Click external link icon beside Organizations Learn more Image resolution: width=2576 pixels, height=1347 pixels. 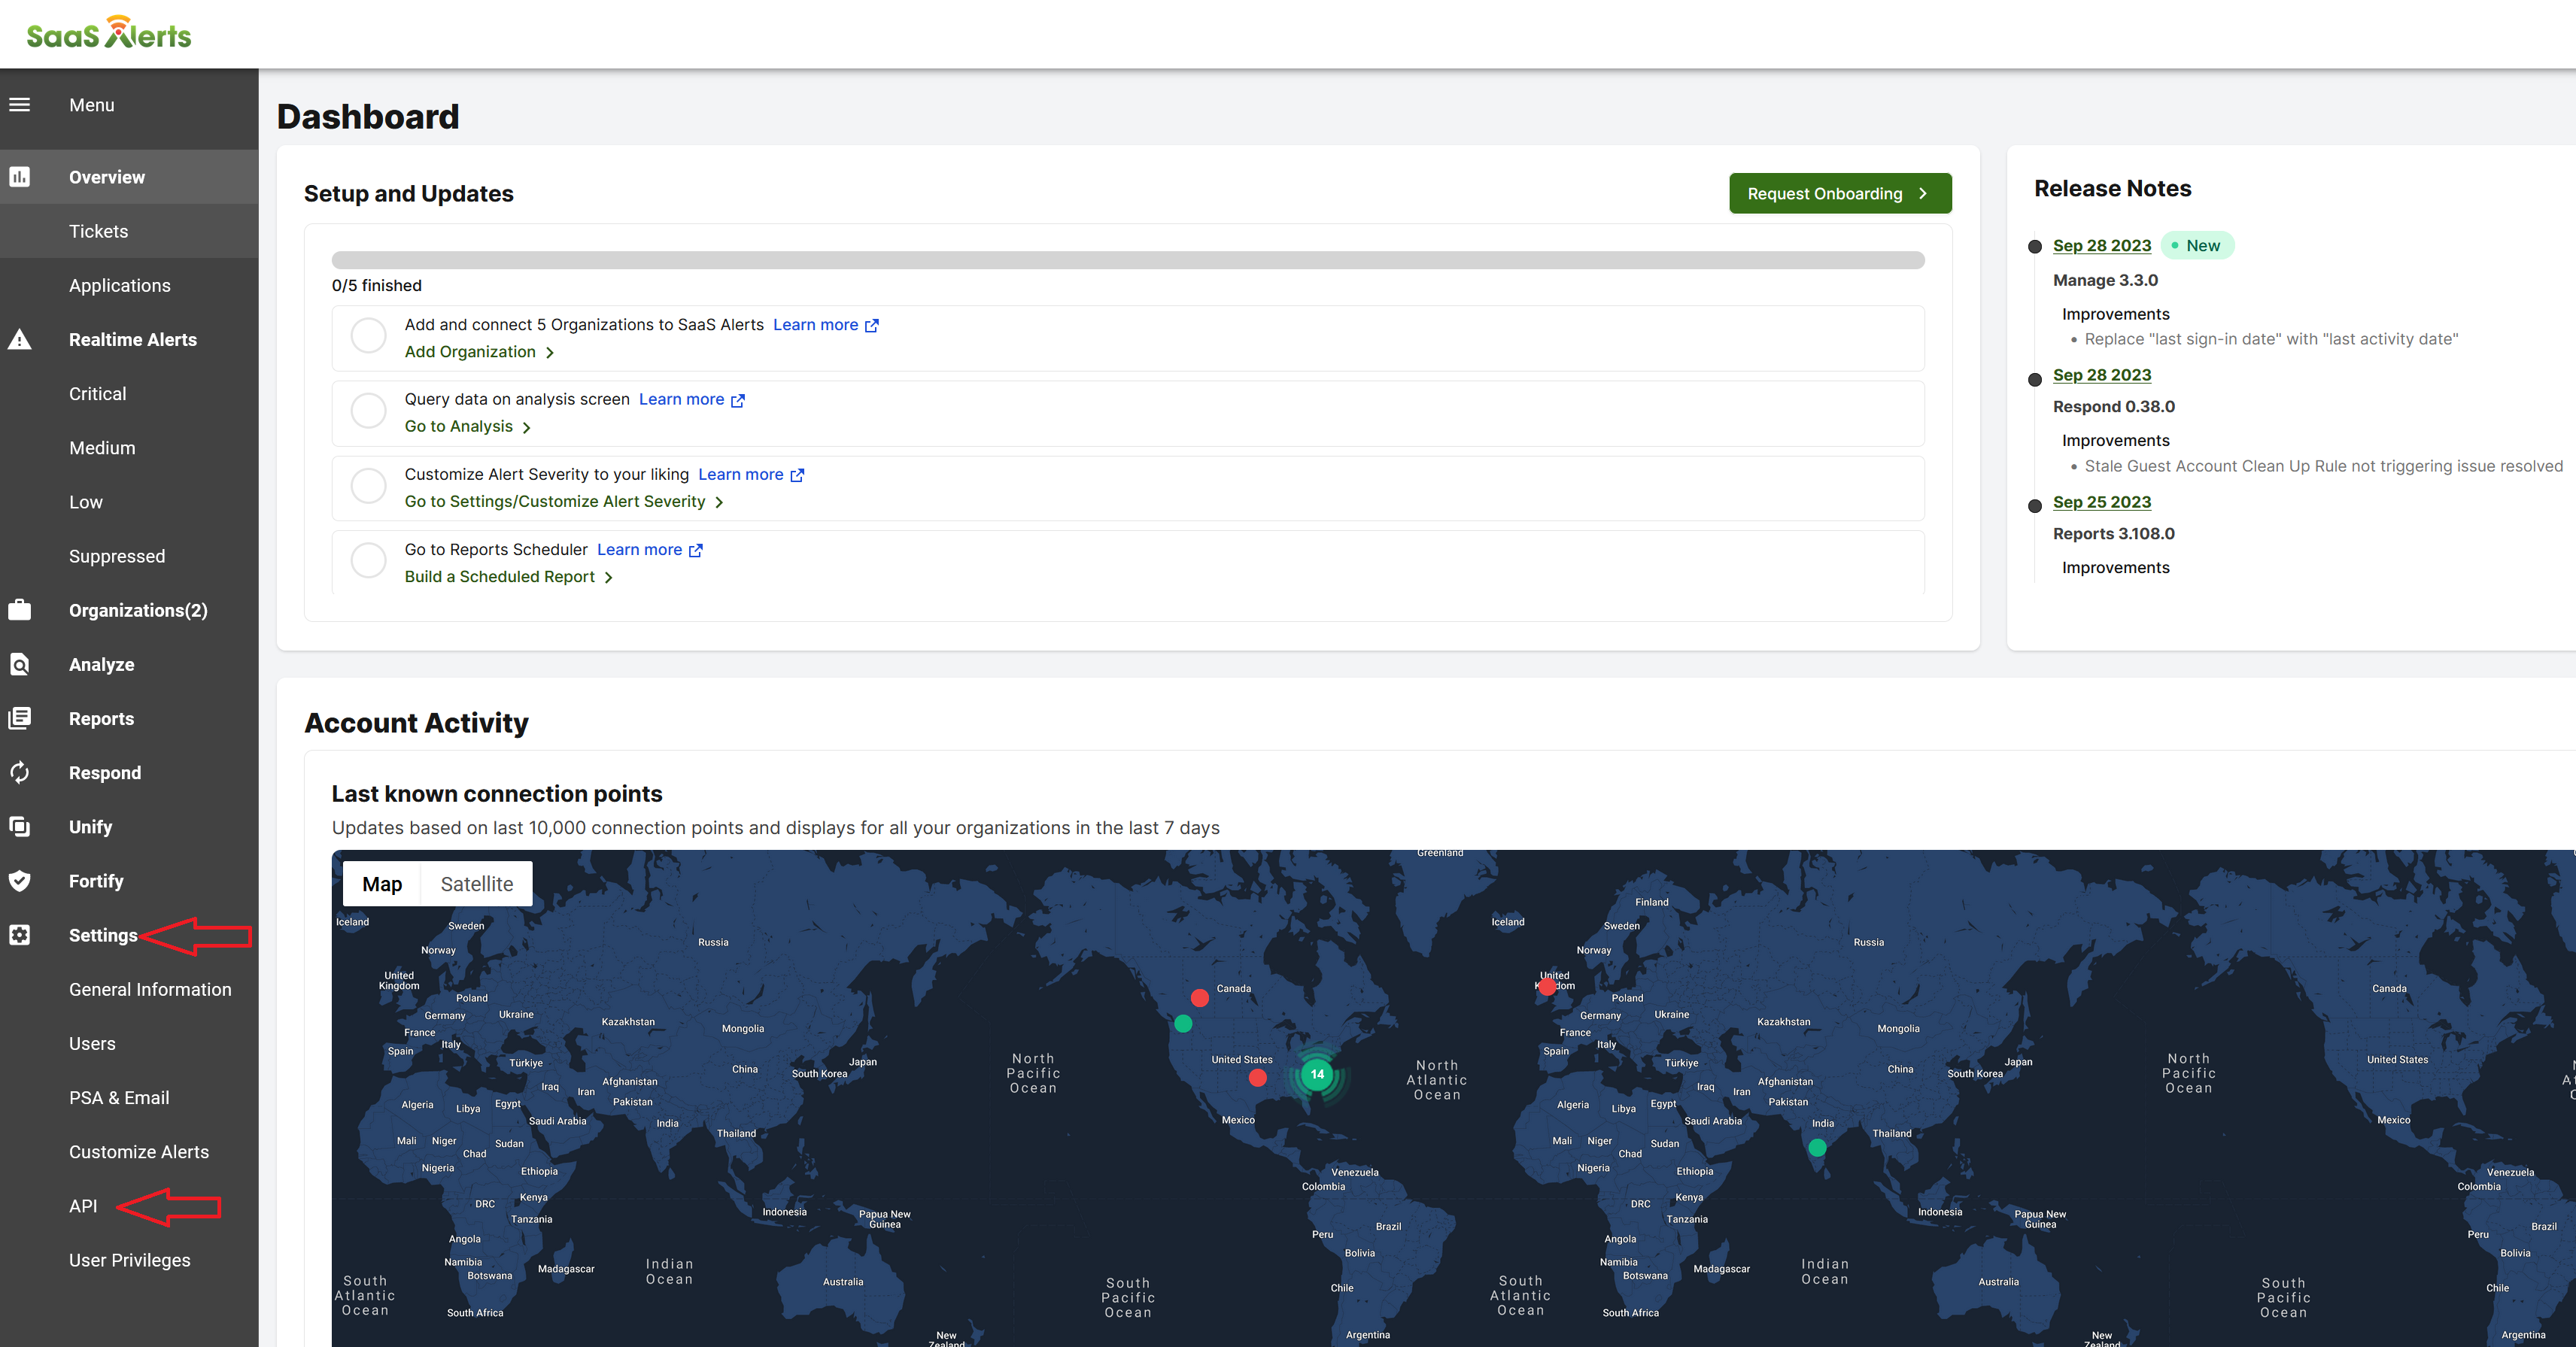click(872, 325)
